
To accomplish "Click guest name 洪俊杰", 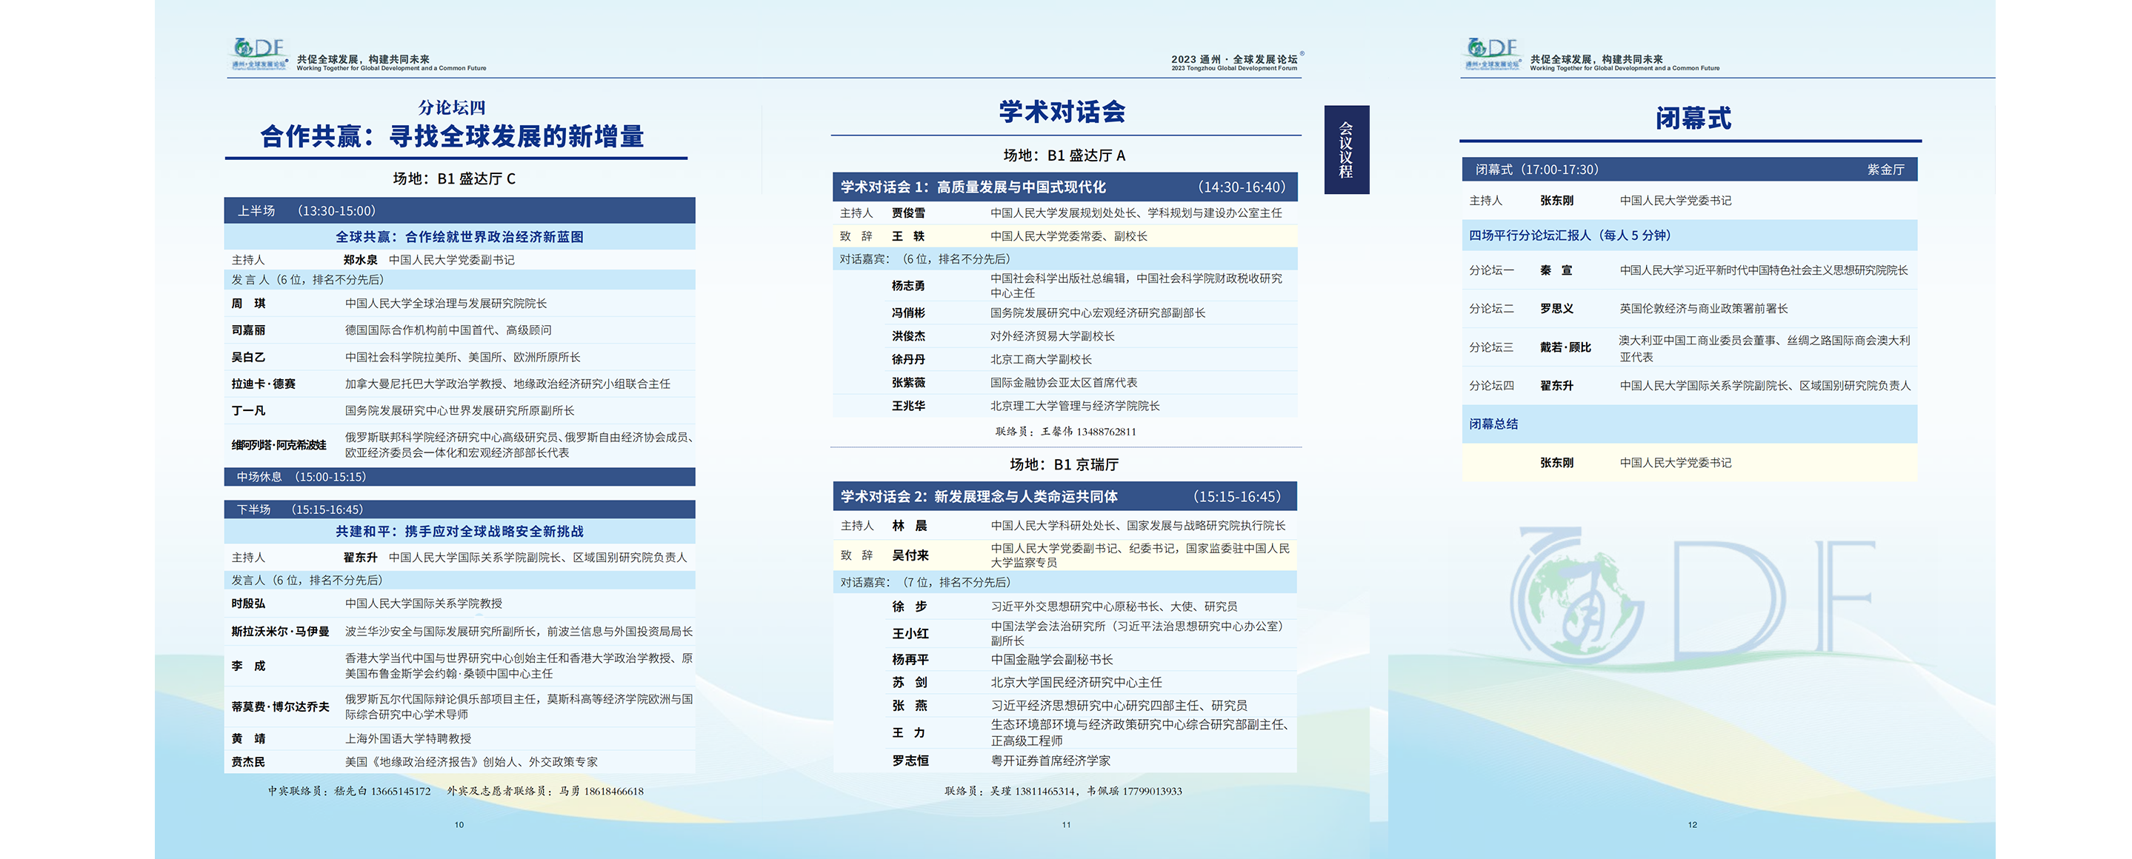I will [x=908, y=336].
